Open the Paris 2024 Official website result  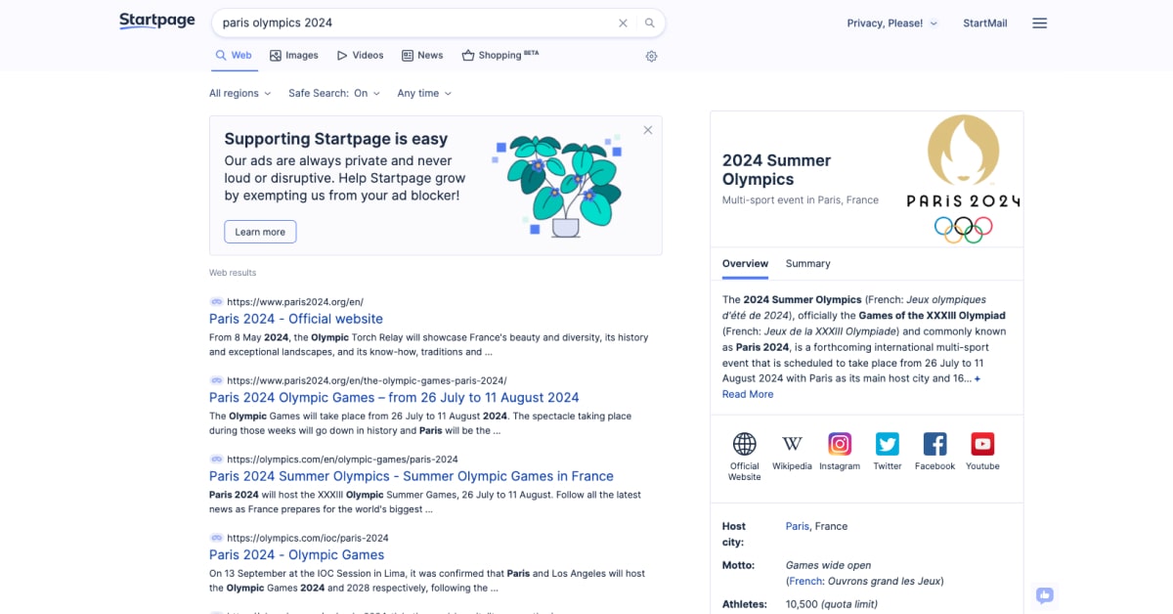[x=295, y=319]
